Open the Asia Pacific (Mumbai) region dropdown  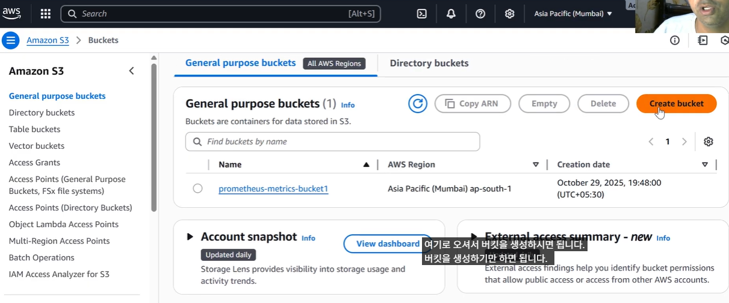(x=573, y=13)
